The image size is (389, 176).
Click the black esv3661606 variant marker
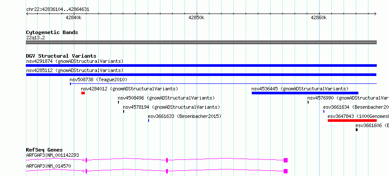(357, 130)
